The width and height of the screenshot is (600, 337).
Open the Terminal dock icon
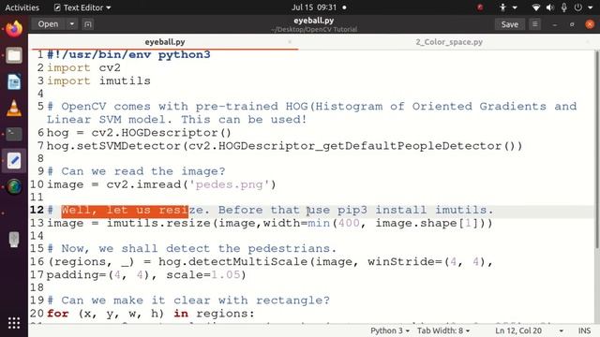tap(14, 134)
